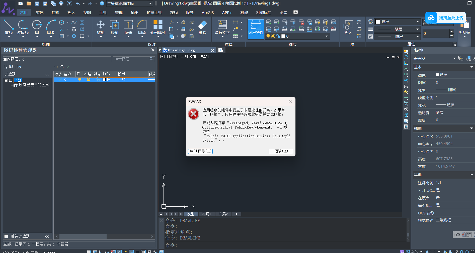
Task: Add a new layout with the plus tab
Action: click(x=236, y=214)
